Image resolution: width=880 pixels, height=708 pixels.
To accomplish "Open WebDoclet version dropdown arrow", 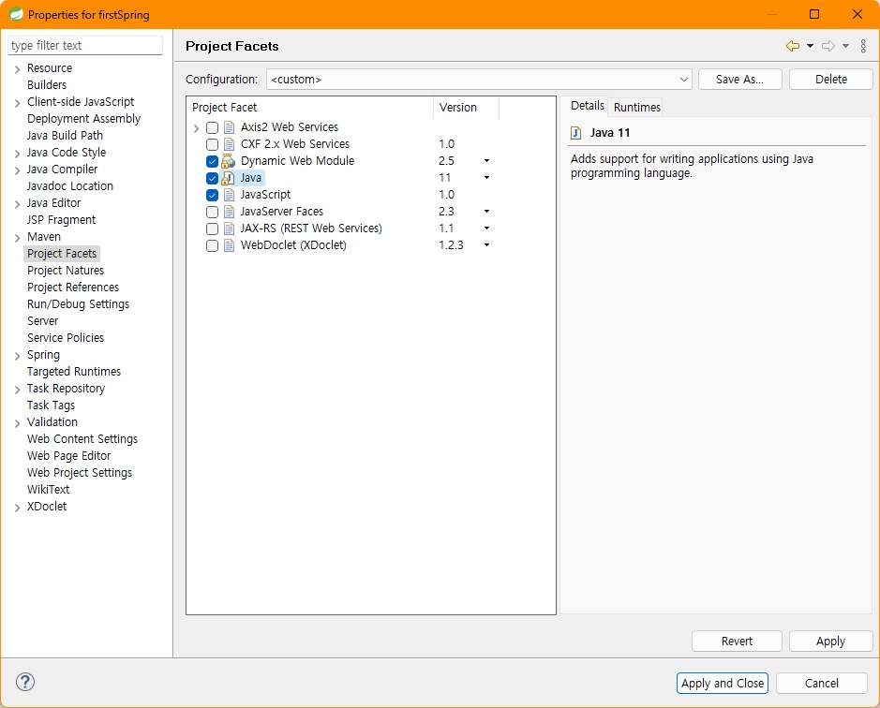I will pos(486,245).
